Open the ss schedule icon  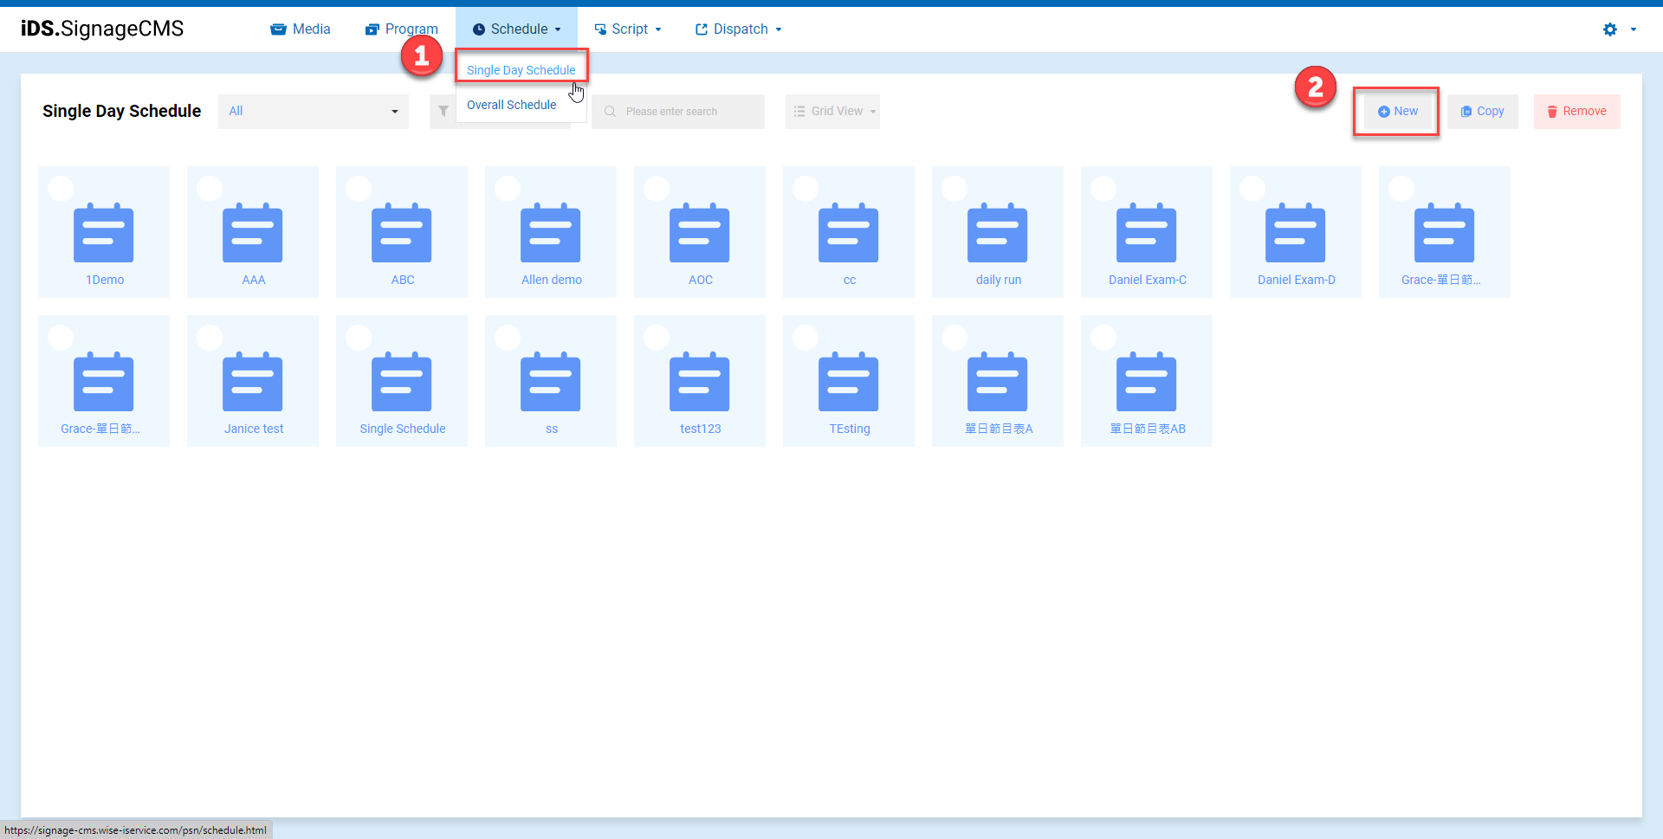point(551,382)
